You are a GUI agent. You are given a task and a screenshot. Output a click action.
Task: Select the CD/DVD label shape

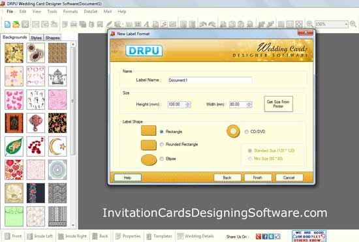point(246,132)
